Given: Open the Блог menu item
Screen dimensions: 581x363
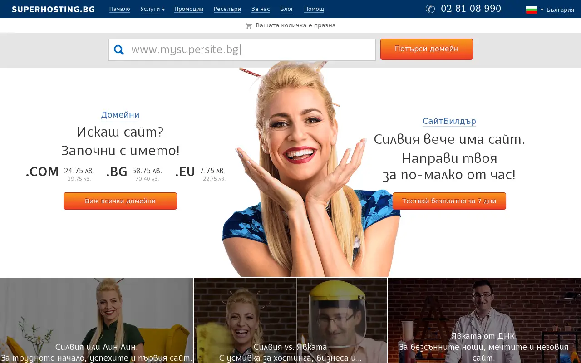Looking at the screenshot, I should 287,9.
